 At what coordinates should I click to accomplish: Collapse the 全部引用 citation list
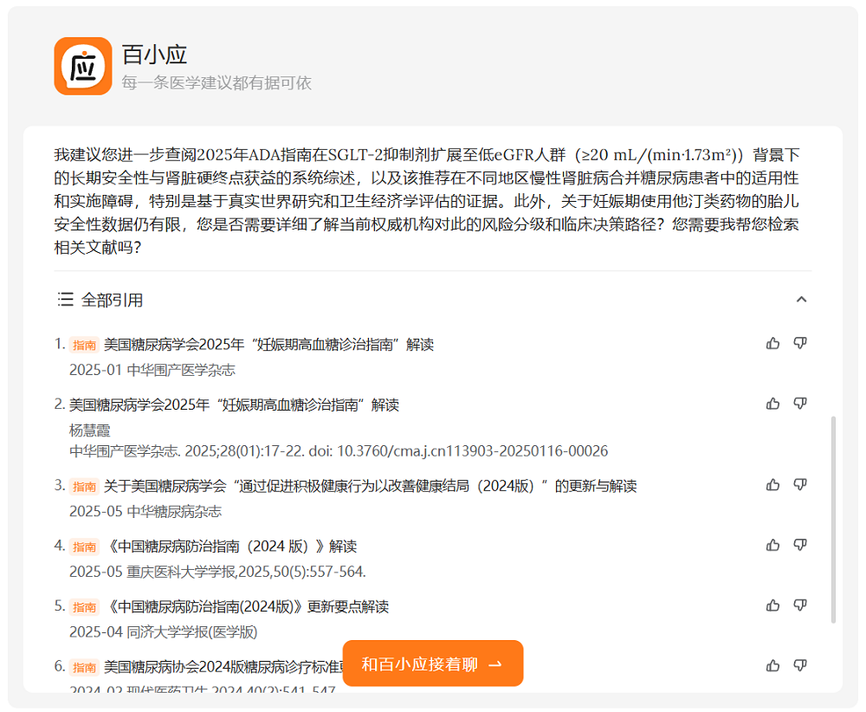[x=802, y=299]
